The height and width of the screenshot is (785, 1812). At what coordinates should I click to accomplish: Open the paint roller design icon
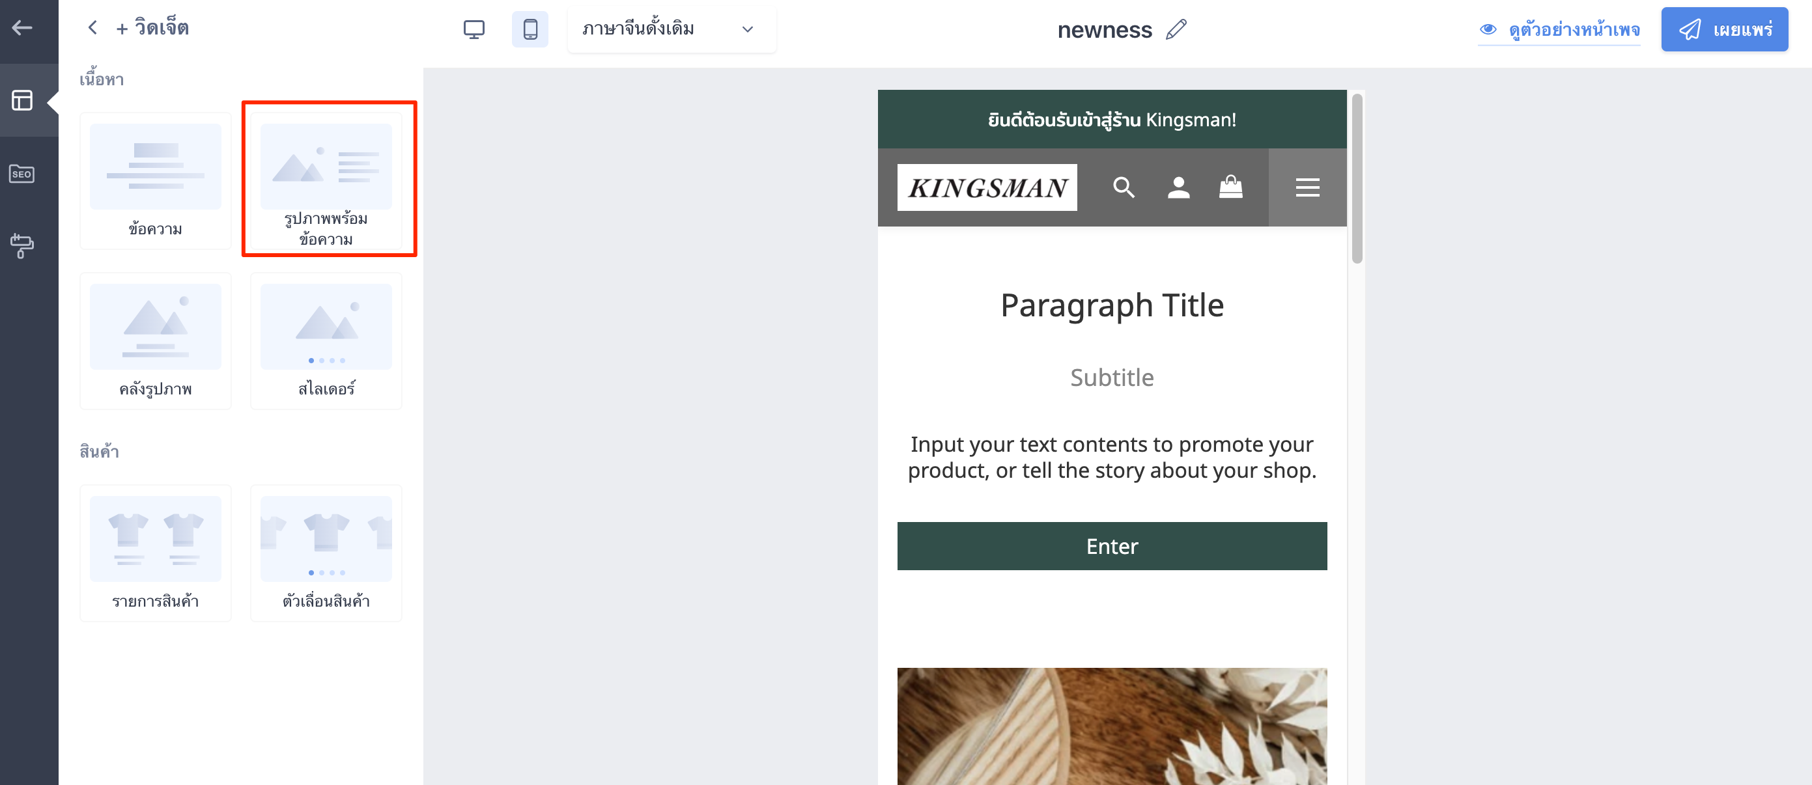[21, 246]
